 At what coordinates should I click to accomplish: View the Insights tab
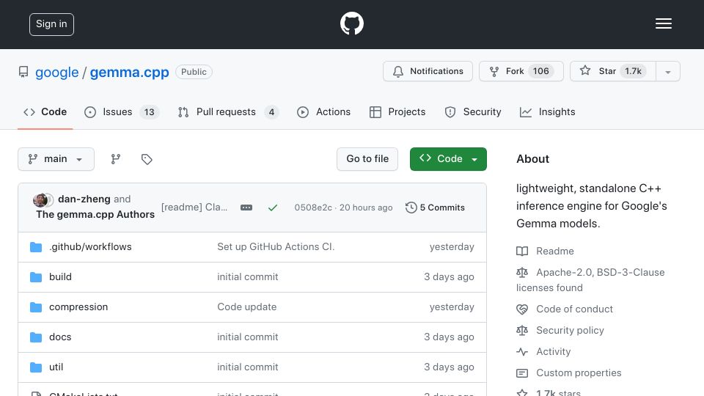tap(547, 111)
